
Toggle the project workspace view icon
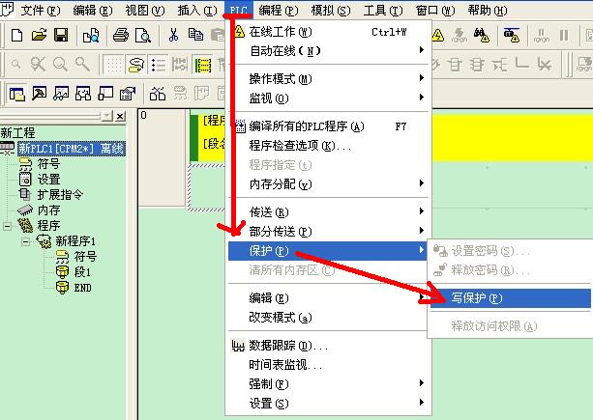click(17, 94)
